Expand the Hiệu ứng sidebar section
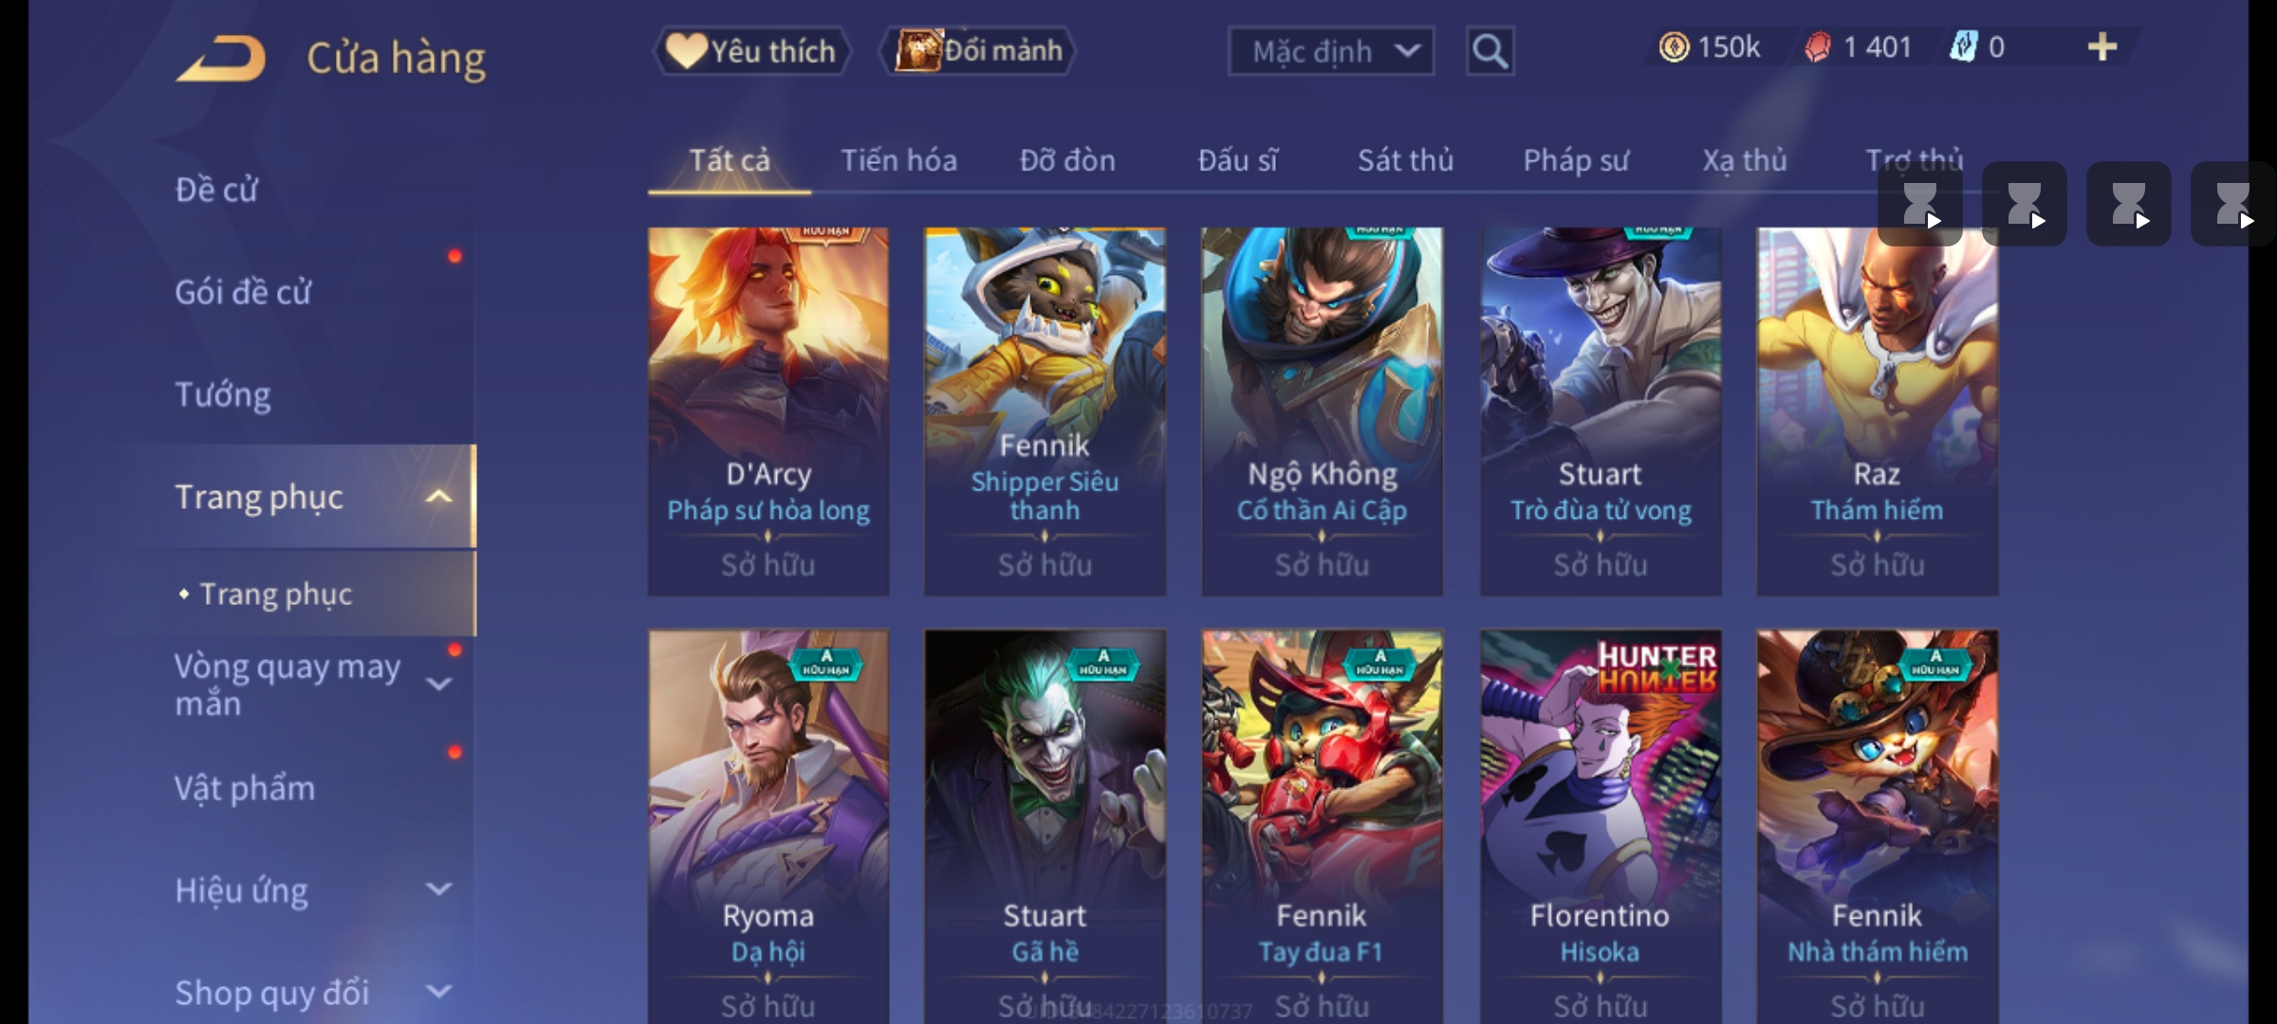The image size is (2277, 1024). click(438, 889)
